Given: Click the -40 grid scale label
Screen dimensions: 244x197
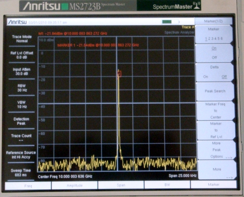Looking at the screenshot, I should (x=42, y=107).
